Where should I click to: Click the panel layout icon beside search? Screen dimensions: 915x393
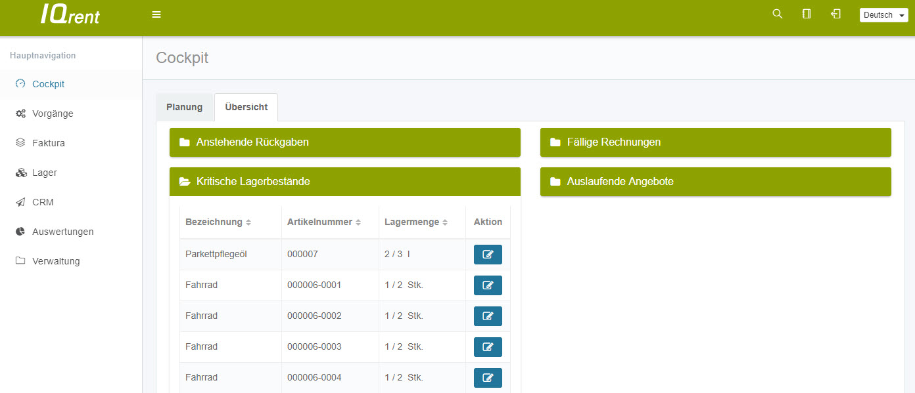point(807,14)
